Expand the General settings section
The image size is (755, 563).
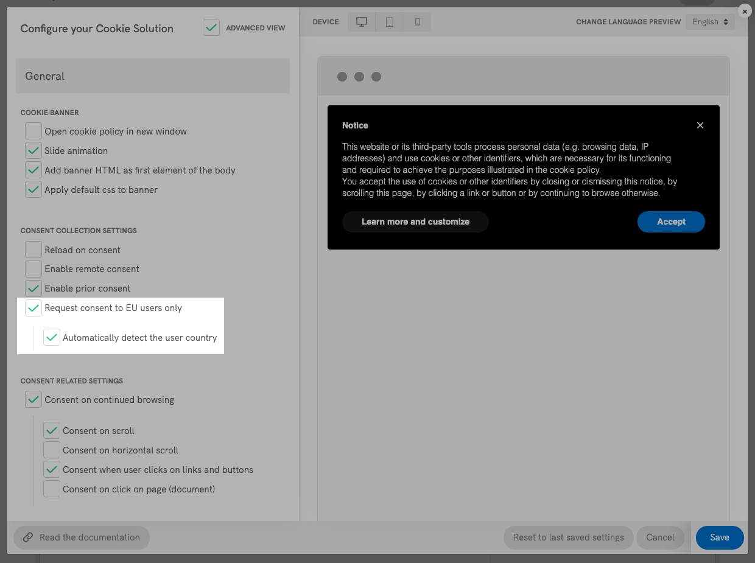pyautogui.click(x=152, y=75)
